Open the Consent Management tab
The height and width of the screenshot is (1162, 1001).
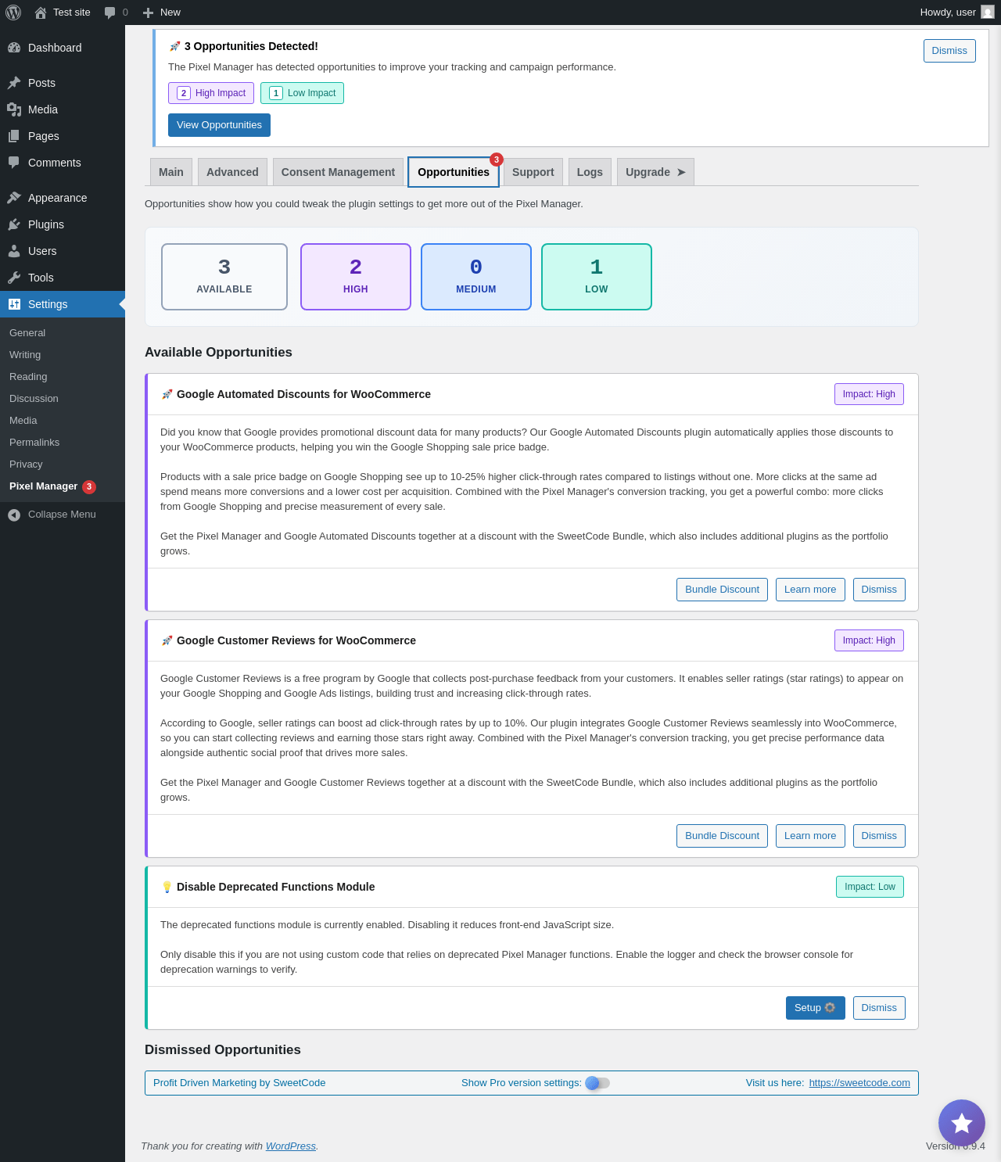click(x=338, y=172)
